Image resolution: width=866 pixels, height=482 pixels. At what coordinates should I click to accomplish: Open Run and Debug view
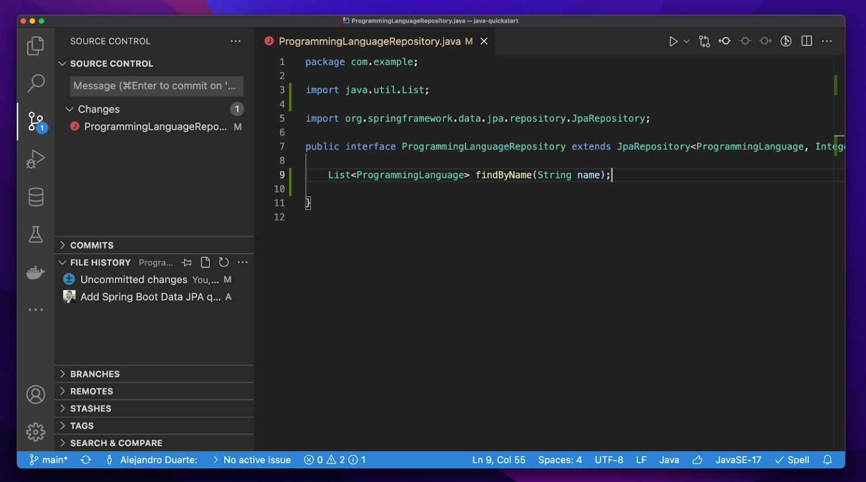36,159
